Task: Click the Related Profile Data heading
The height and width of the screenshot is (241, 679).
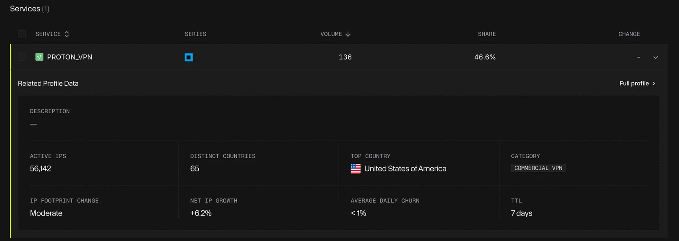Action: coord(48,84)
